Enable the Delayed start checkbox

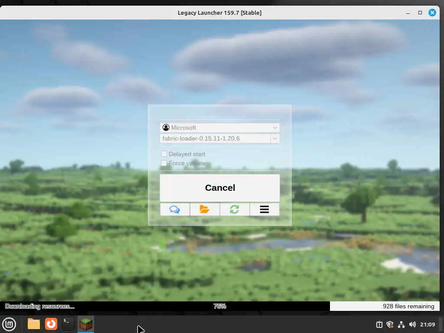[164, 154]
